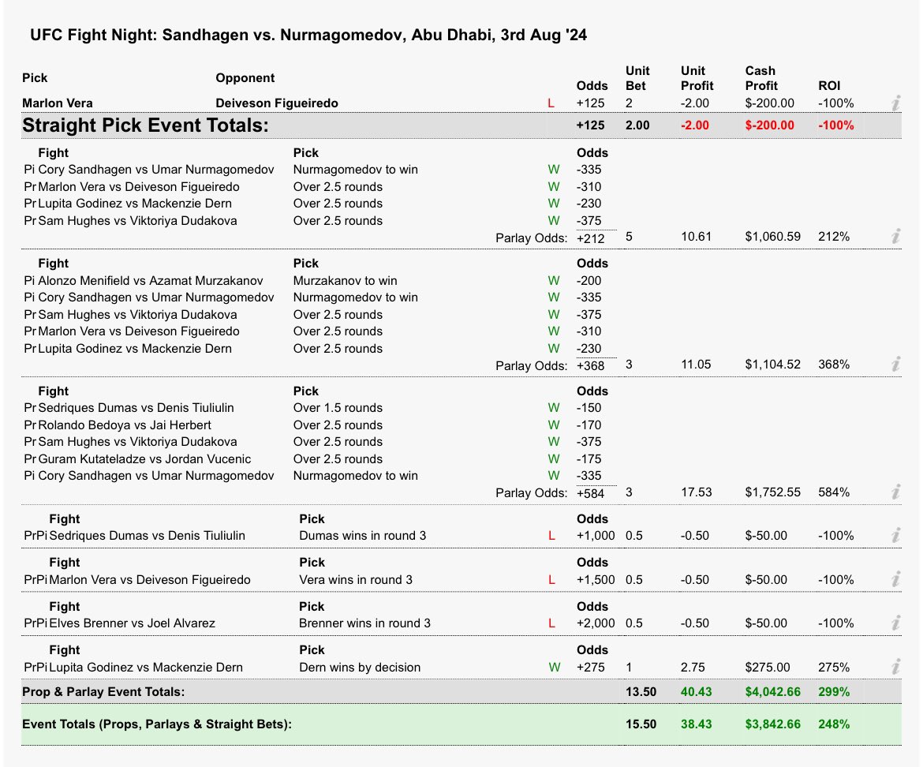Open info icon for +212 parlay

point(895,237)
